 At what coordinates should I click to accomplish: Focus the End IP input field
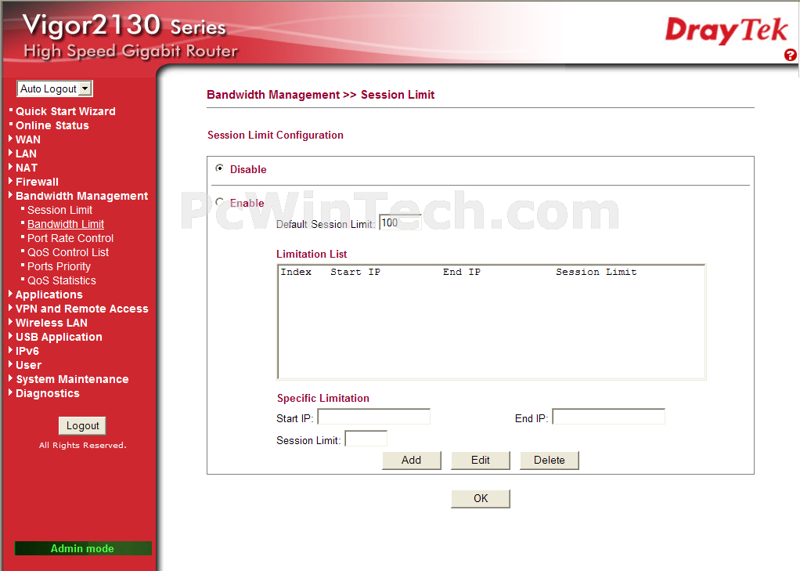[x=609, y=417]
